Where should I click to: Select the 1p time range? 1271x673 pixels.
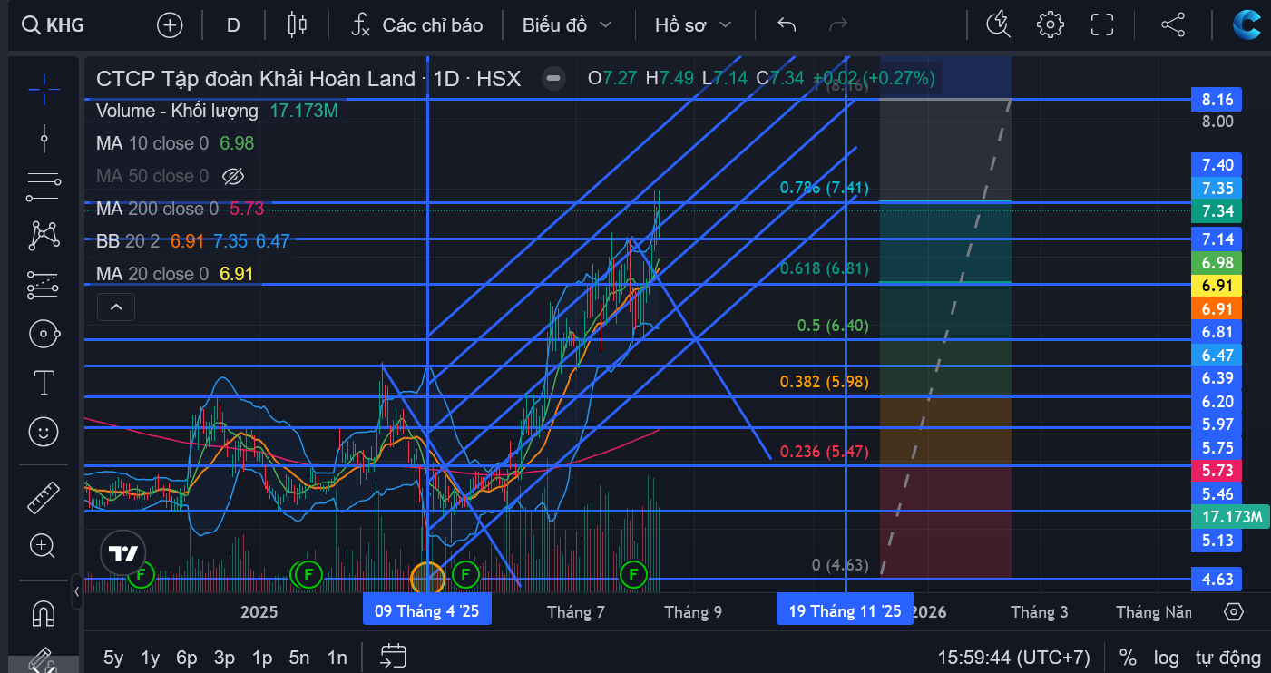[x=262, y=657]
